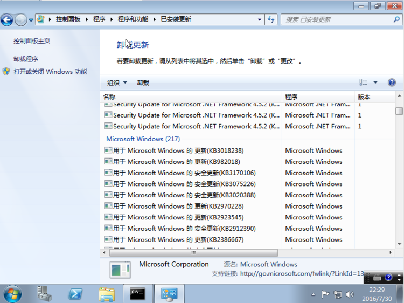Expand the arrow after 程序 breadcrumb

(112, 19)
